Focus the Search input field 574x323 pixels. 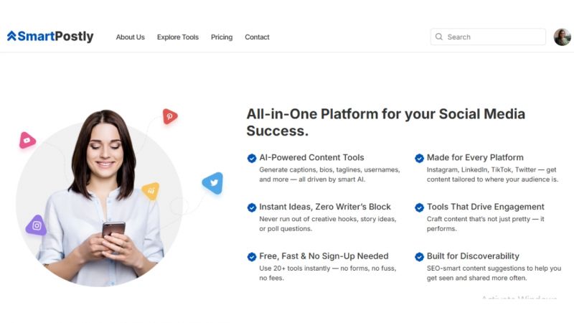(494, 37)
